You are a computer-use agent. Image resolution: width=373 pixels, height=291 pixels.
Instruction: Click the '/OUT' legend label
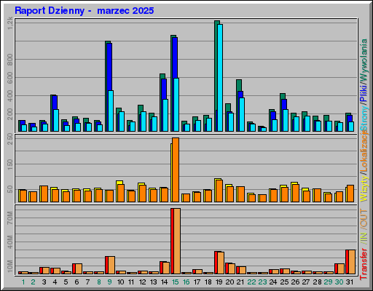[364, 219]
